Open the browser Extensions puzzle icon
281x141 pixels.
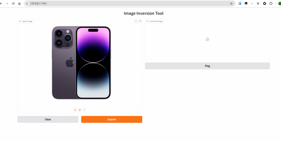tap(271, 4)
